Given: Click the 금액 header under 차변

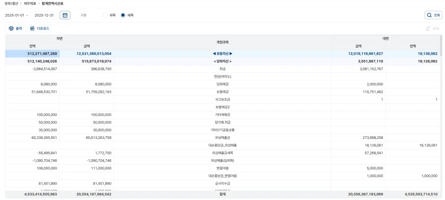Looking at the screenshot, I should tap(87, 46).
